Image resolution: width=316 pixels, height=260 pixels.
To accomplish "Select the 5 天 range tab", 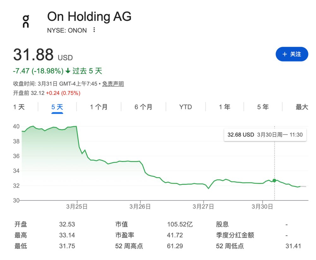I will (x=57, y=107).
